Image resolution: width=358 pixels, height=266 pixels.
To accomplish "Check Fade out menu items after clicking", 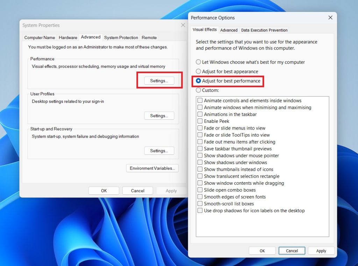I will [200, 141].
